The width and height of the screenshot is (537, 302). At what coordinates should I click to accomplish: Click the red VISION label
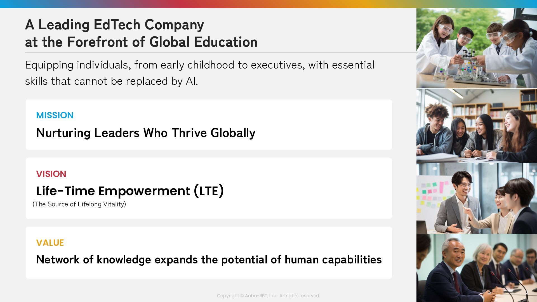[51, 174]
